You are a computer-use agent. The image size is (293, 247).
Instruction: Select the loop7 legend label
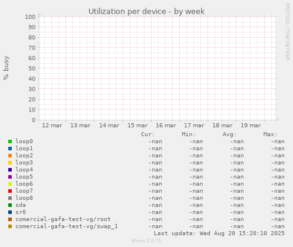pos(24,191)
